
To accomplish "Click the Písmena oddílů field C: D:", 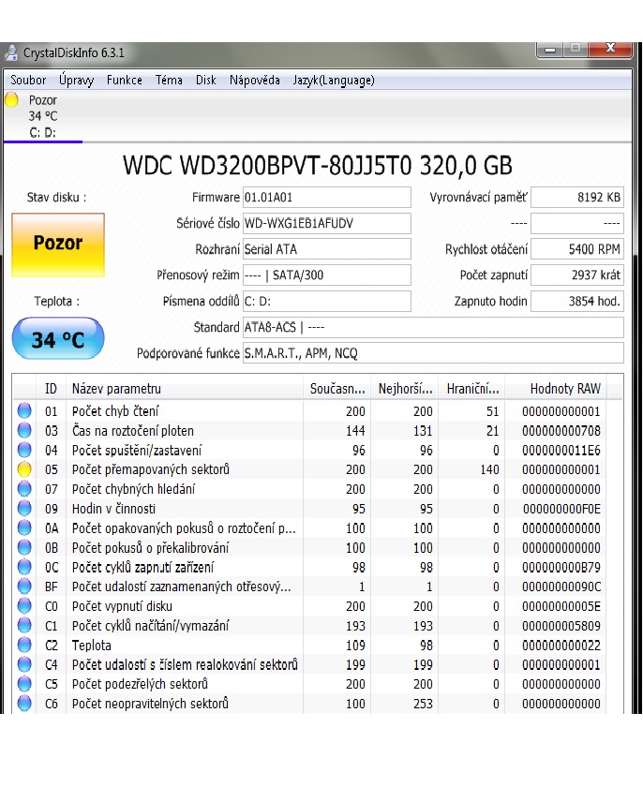I will [x=326, y=302].
